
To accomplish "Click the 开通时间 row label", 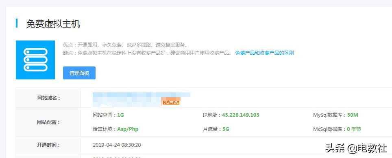I will click(48, 145).
